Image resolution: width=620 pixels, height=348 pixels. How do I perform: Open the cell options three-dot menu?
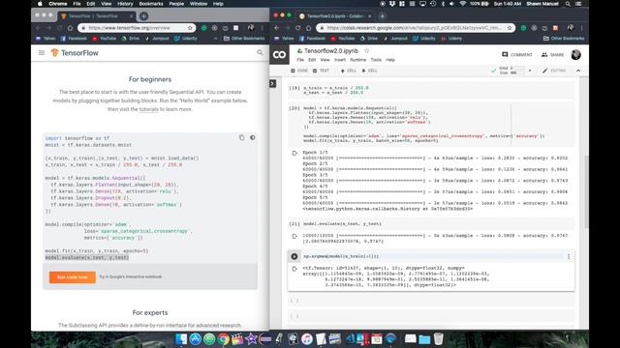[x=569, y=256]
